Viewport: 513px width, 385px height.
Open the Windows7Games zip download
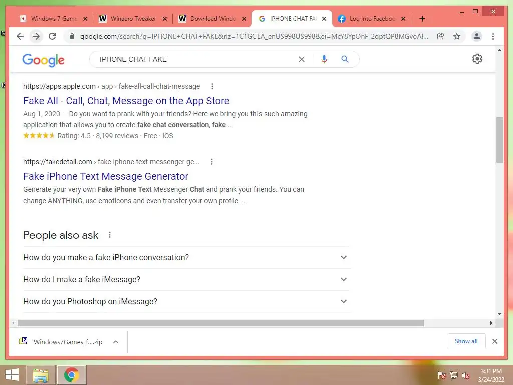[68, 342]
